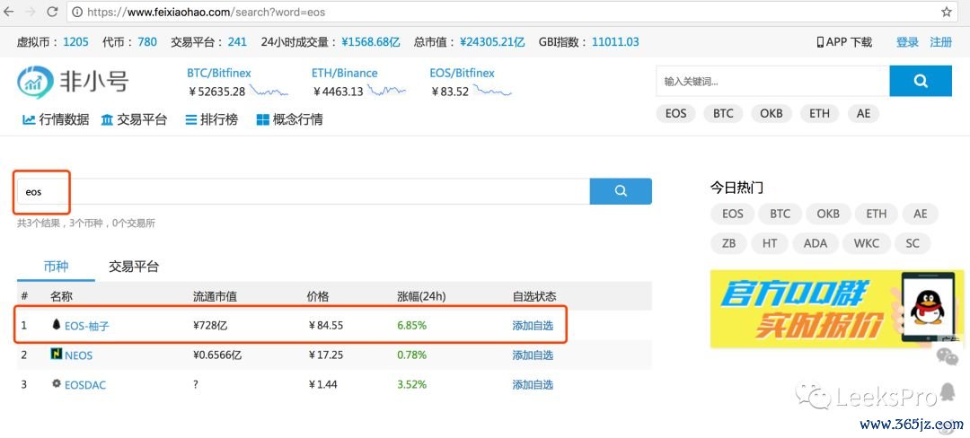Click ZB tag in 今日热门
Image resolution: width=970 pixels, height=438 pixels.
(728, 243)
